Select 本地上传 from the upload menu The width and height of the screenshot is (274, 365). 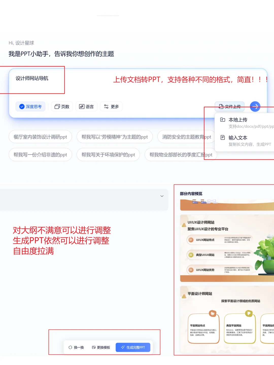[x=238, y=120]
